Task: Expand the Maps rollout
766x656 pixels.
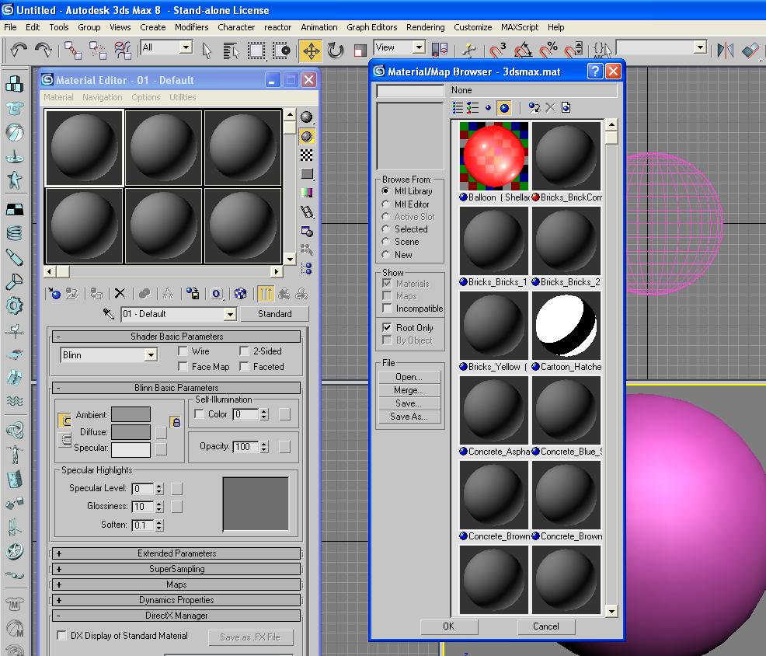Action: coord(176,584)
